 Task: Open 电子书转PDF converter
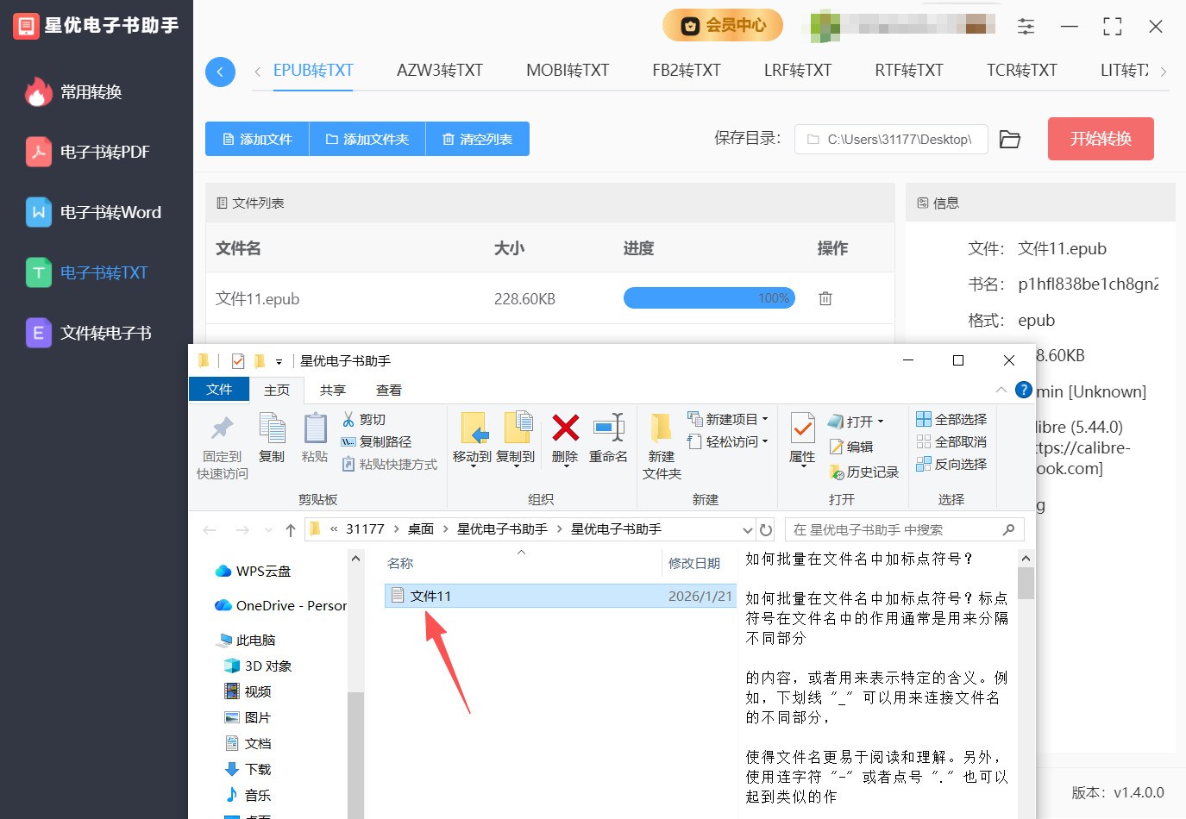(x=88, y=153)
